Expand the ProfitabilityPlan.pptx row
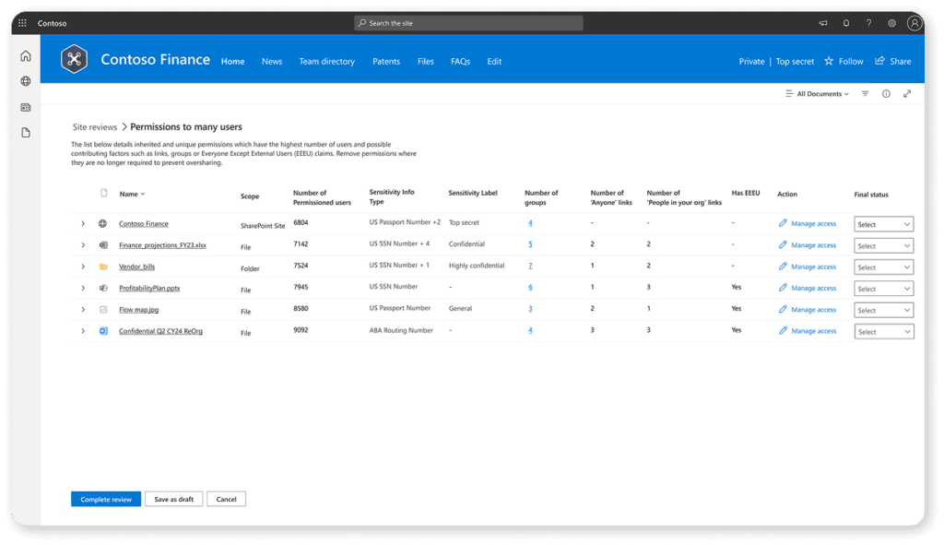This screenshot has height=545, width=944. [x=83, y=288]
